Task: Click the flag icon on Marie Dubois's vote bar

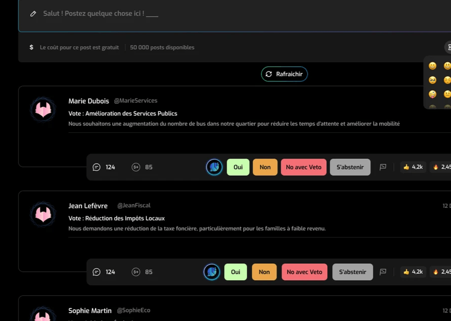Action: [383, 167]
